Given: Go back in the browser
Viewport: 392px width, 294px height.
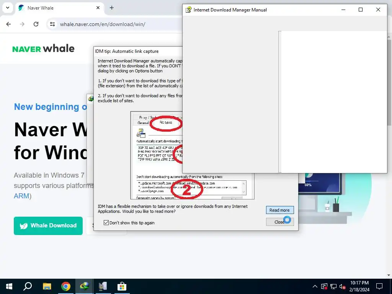Looking at the screenshot, I should point(8,24).
